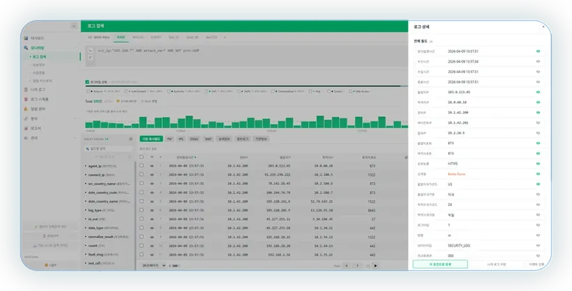Open eye icon in row with 78.142.18.45
Image resolution: width=572 pixels, height=291 pixels.
[x=152, y=184]
